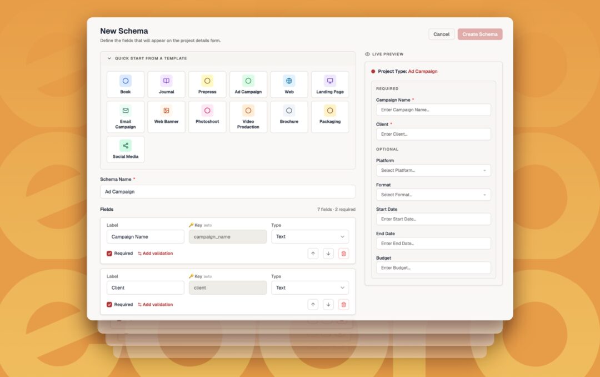Edit the Schema Name input

point(228,192)
